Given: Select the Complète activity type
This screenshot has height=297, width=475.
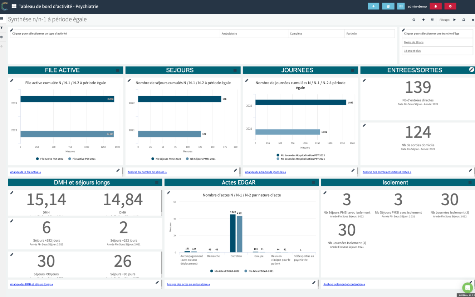Looking at the screenshot, I should point(296,34).
